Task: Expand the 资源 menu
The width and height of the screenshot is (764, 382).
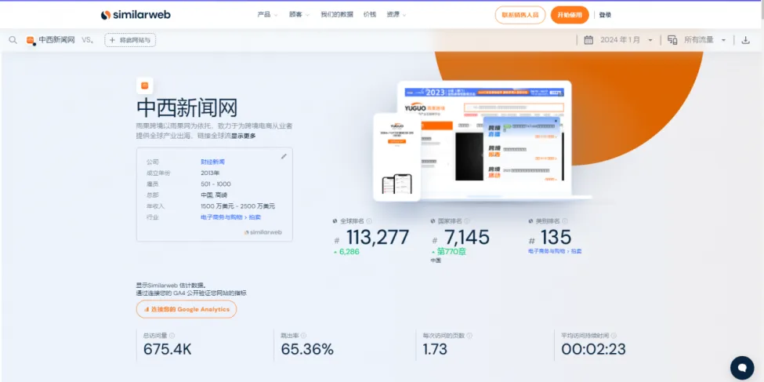Action: (396, 15)
